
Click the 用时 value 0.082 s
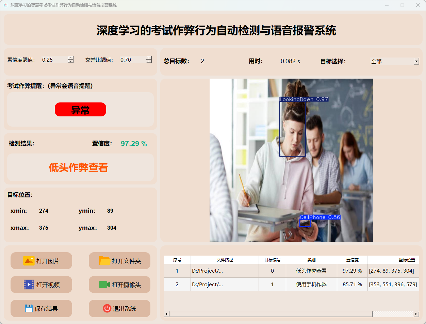[x=290, y=62]
